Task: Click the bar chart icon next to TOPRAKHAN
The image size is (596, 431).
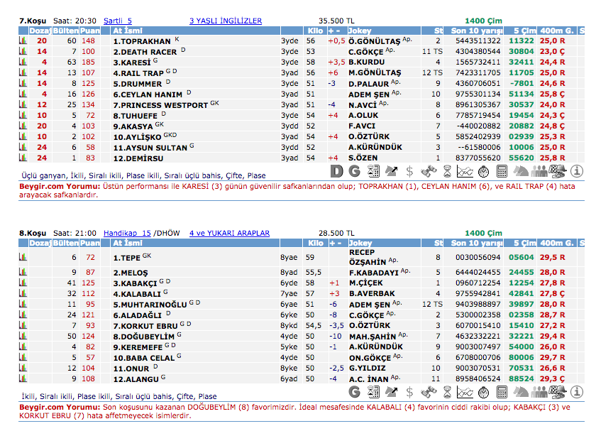Action: 23,41
